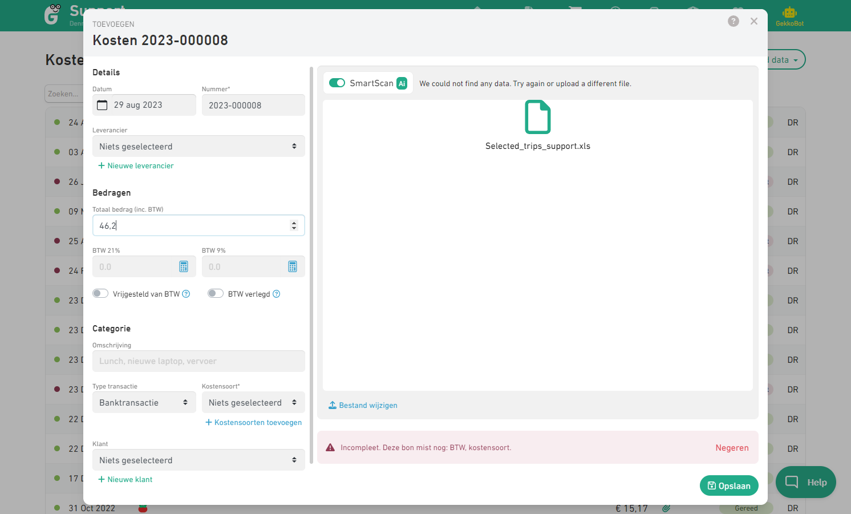Toggle the SmartScan switch off

pos(337,83)
